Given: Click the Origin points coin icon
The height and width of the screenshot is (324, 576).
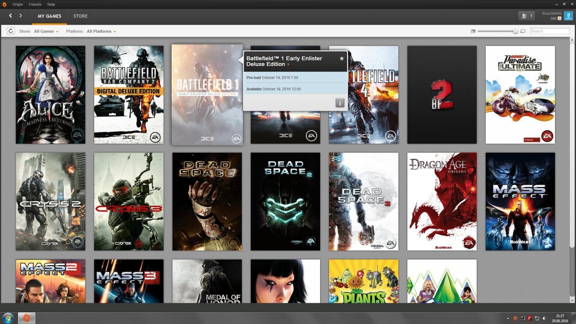Looking at the screenshot, I should coord(560,18).
